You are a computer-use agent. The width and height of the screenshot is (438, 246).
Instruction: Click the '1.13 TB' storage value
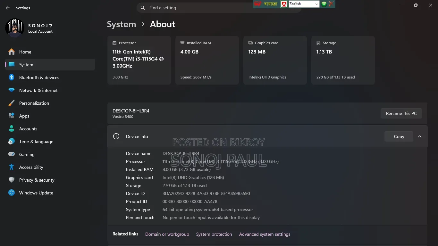[324, 52]
